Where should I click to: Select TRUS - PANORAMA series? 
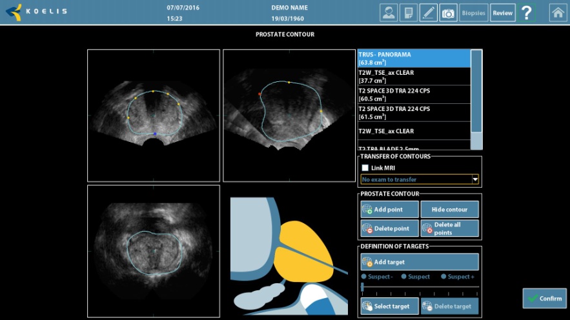point(414,59)
